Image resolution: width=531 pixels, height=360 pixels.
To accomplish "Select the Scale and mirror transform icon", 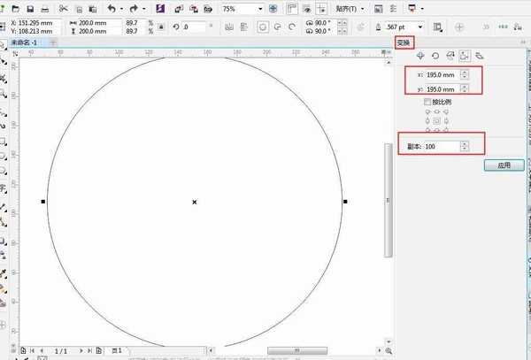I will (x=450, y=56).
